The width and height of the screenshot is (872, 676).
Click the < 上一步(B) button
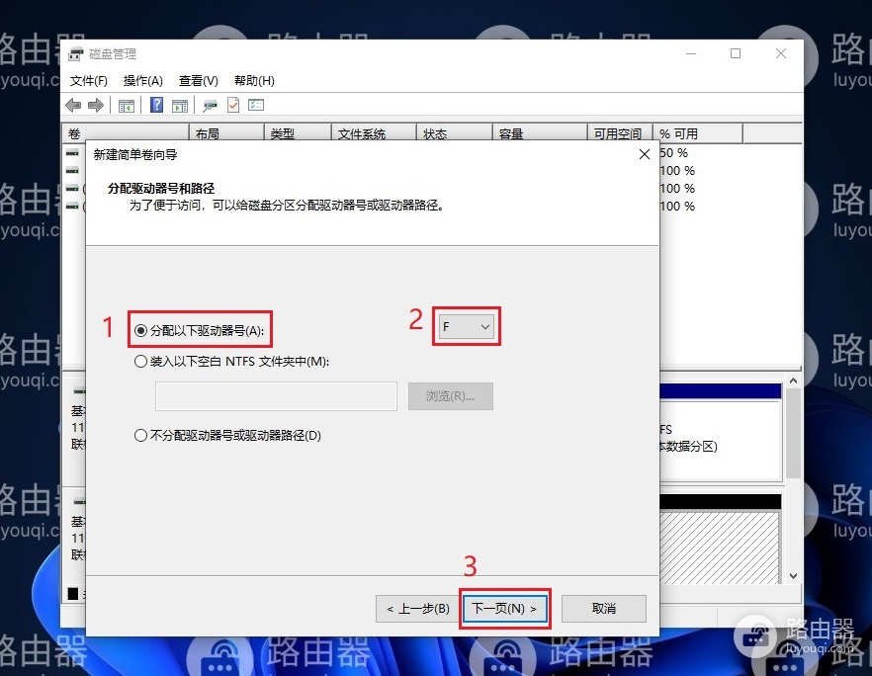(418, 609)
